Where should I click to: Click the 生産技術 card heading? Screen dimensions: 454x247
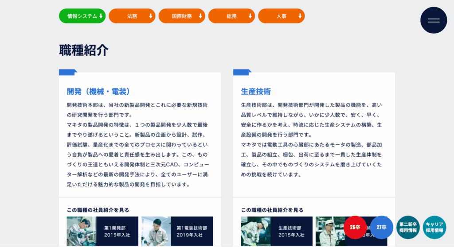pyautogui.click(x=256, y=92)
